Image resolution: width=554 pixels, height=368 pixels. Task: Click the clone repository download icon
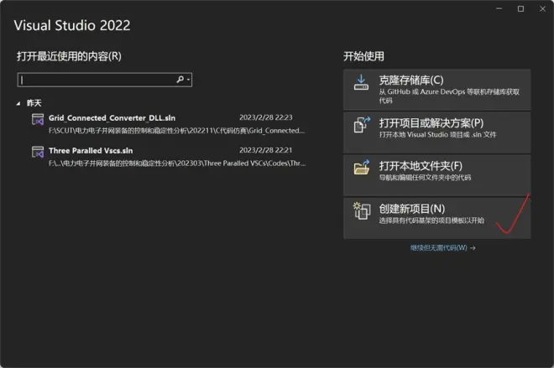point(361,82)
